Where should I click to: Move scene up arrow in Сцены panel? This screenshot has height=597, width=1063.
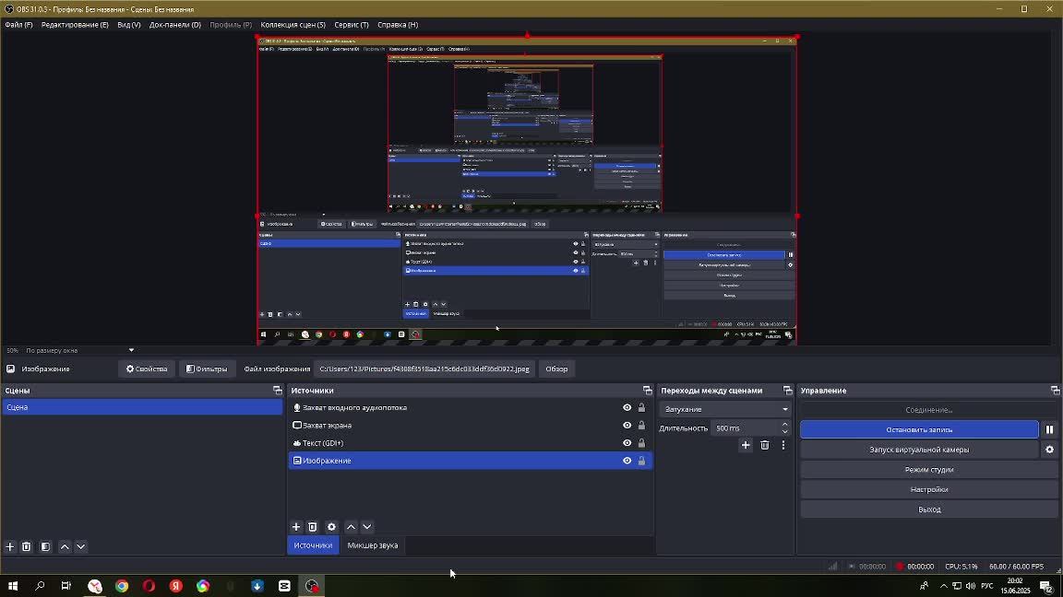coord(65,546)
